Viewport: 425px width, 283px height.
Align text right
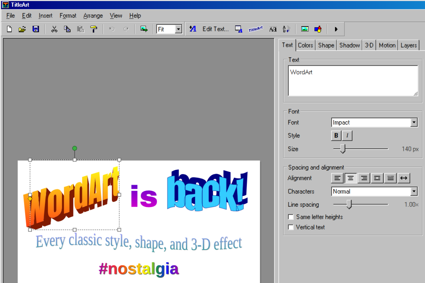(x=364, y=178)
